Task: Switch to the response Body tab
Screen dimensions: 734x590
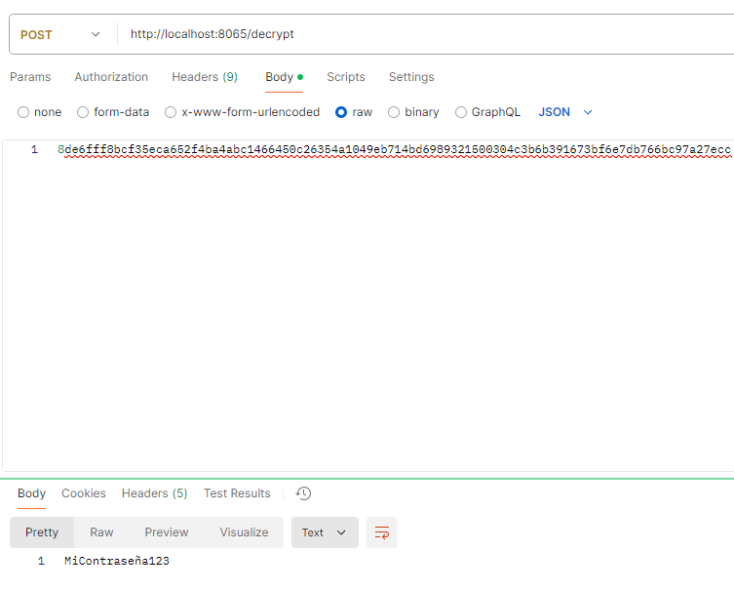Action: tap(31, 493)
